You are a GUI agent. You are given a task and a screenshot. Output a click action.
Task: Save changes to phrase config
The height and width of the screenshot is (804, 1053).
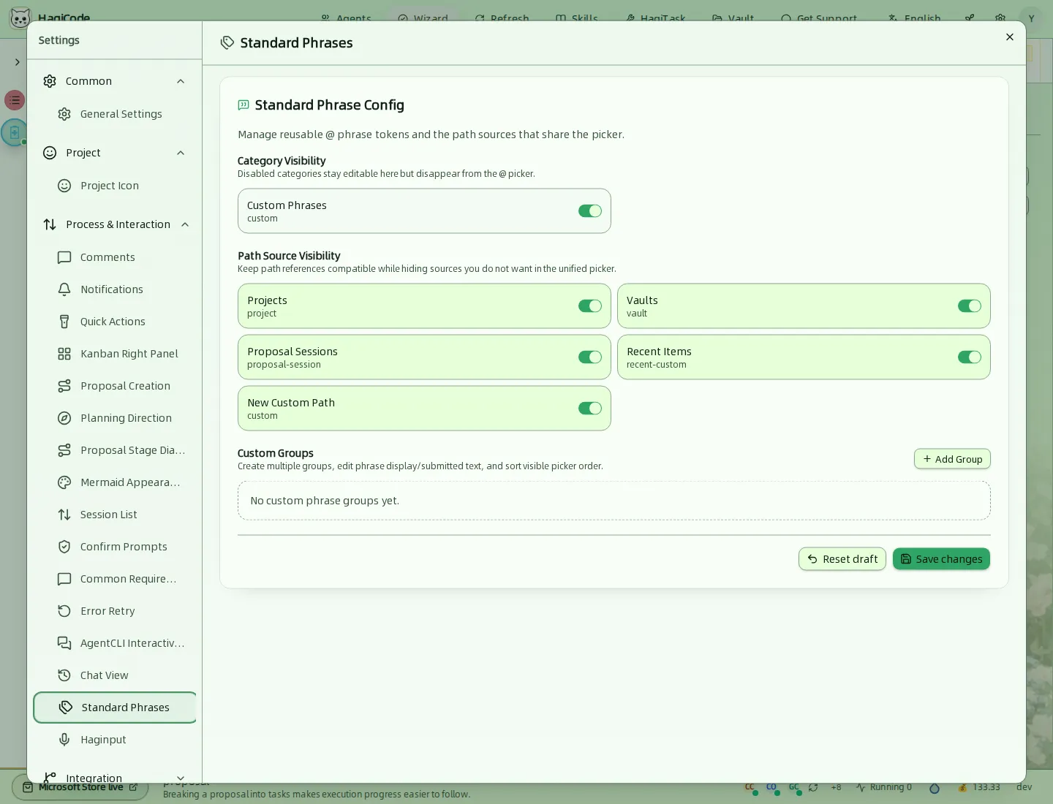[x=941, y=559]
